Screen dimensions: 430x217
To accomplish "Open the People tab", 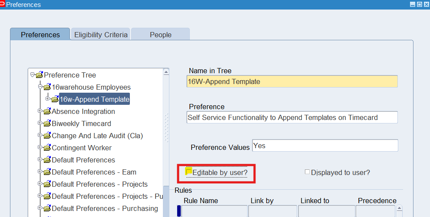I will (160, 35).
